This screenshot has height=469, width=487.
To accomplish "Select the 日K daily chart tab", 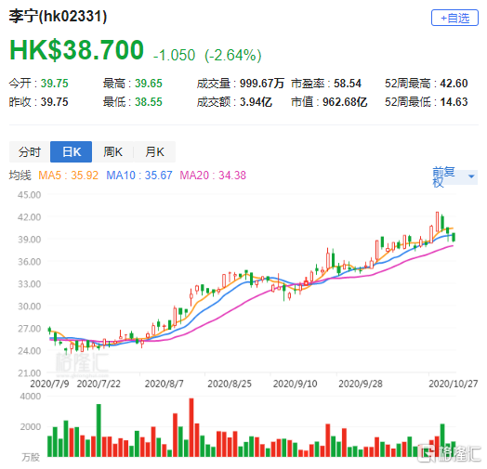I will pyautogui.click(x=72, y=151).
